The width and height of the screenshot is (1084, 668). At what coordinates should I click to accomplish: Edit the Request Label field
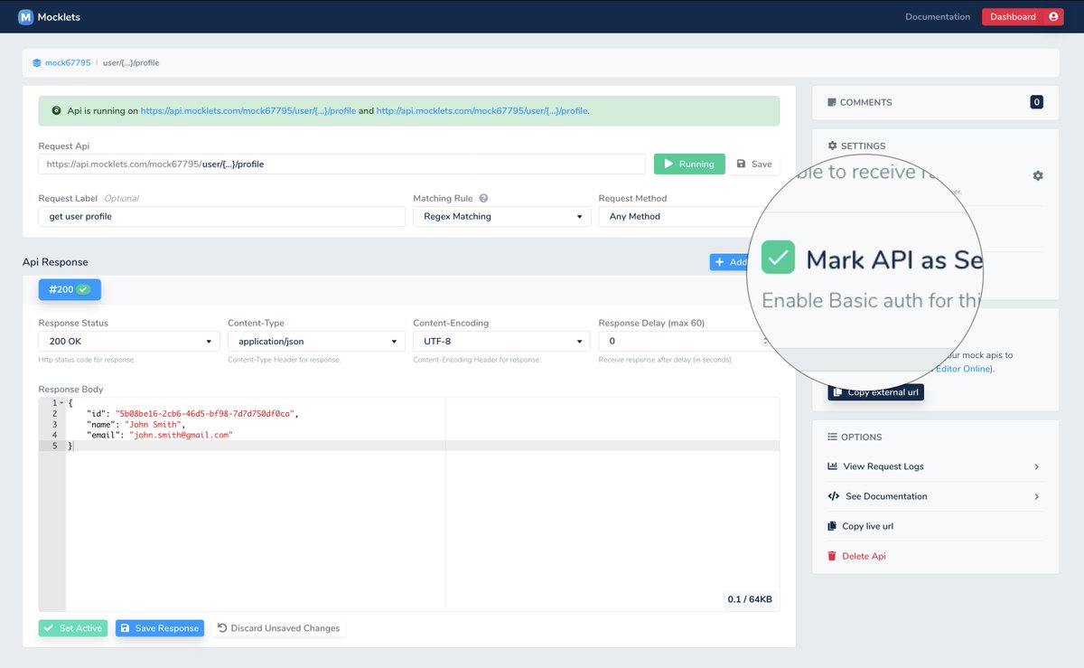[221, 217]
